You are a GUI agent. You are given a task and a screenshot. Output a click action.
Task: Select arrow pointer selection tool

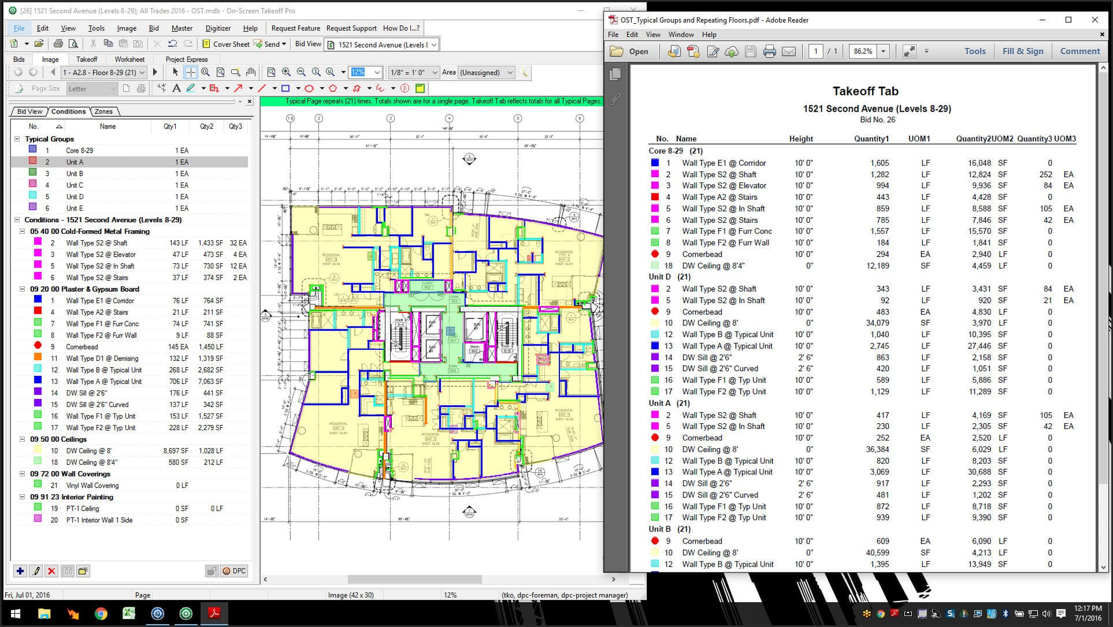pos(176,72)
